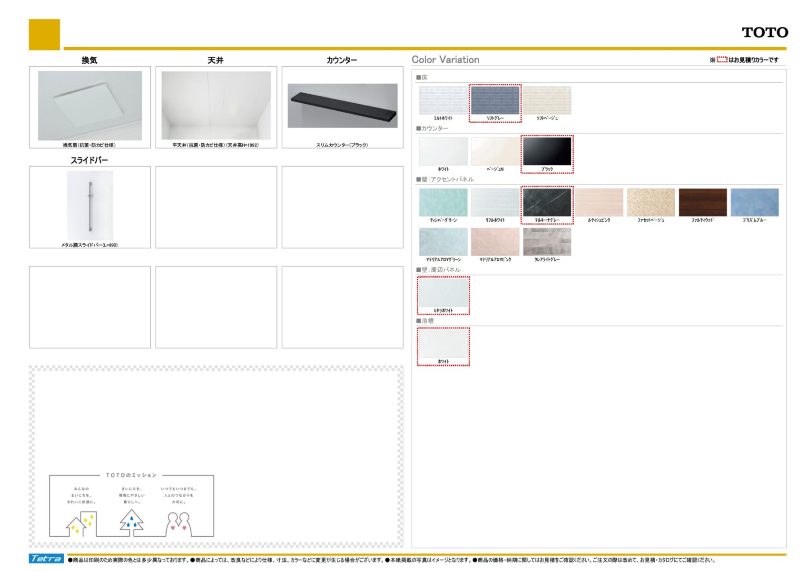808x571 pixels.
Task: Click the 人とのつながりを大切に mission text
Action: tap(178, 495)
